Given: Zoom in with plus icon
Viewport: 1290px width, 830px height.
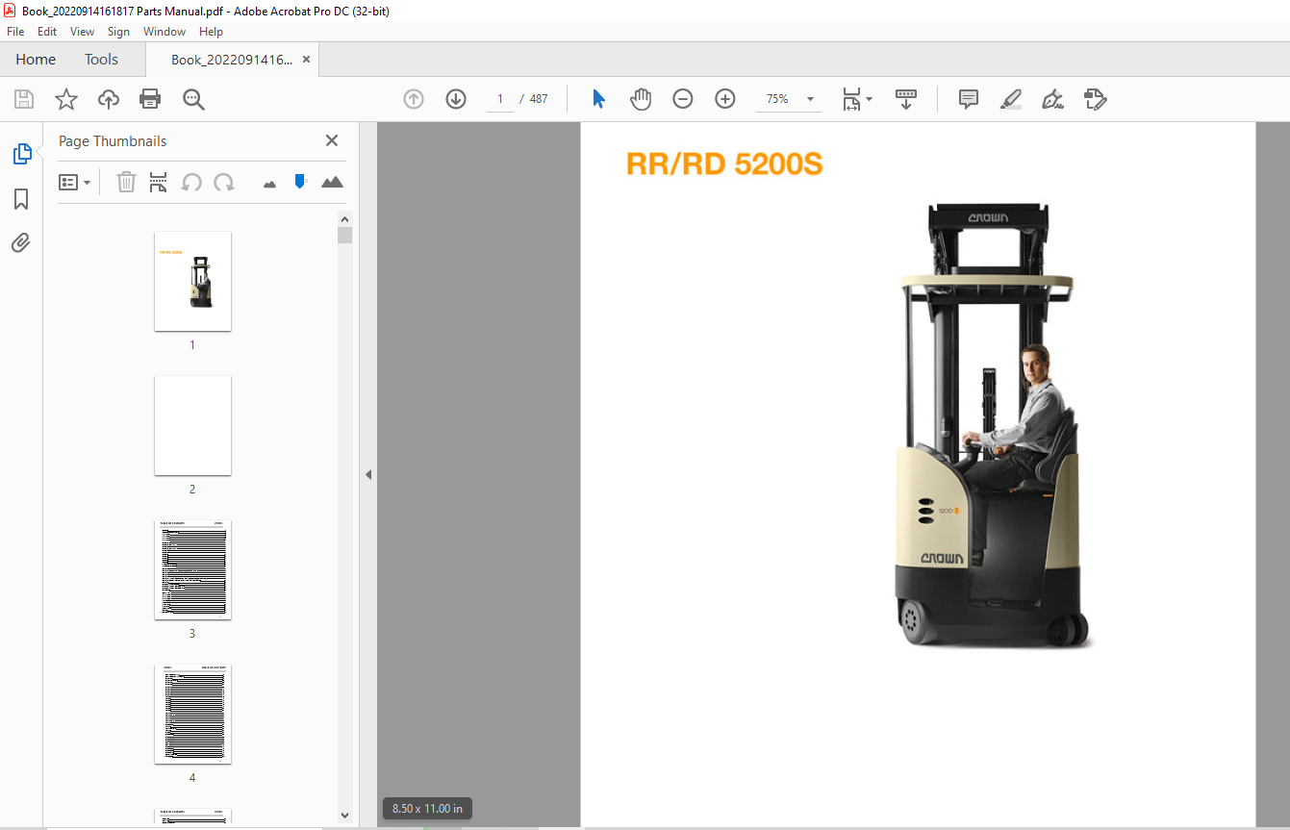Looking at the screenshot, I should (725, 99).
